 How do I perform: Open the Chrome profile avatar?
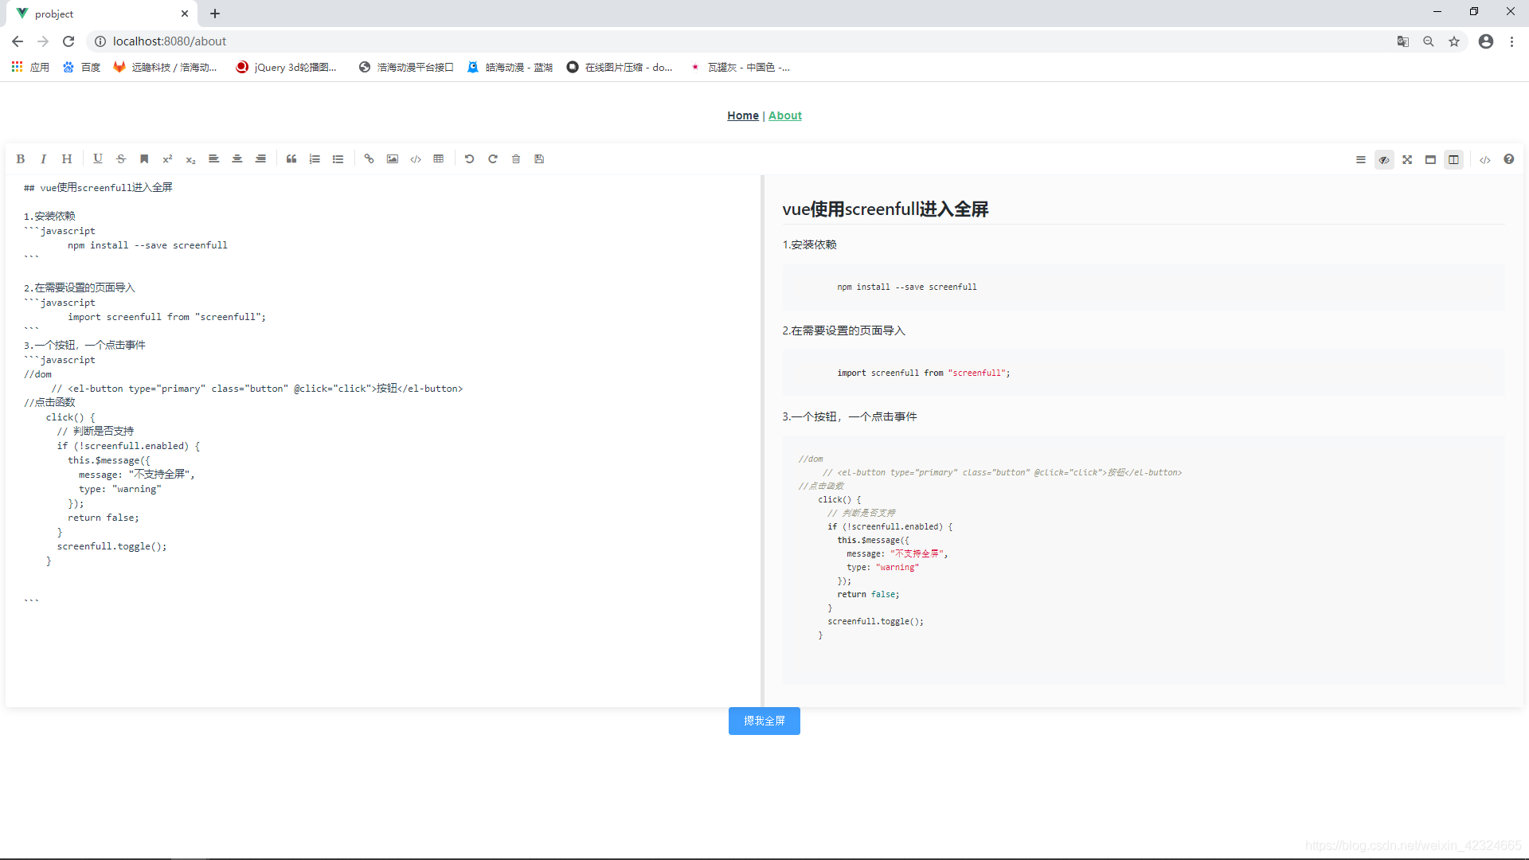[x=1486, y=41]
